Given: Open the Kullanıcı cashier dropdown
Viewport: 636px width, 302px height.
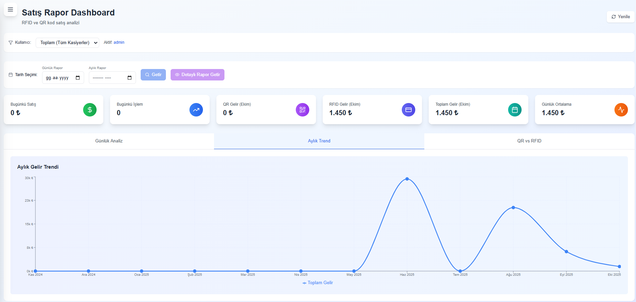Looking at the screenshot, I should click(x=67, y=43).
